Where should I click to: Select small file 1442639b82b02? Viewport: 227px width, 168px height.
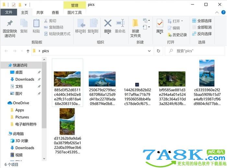click(x=137, y=84)
